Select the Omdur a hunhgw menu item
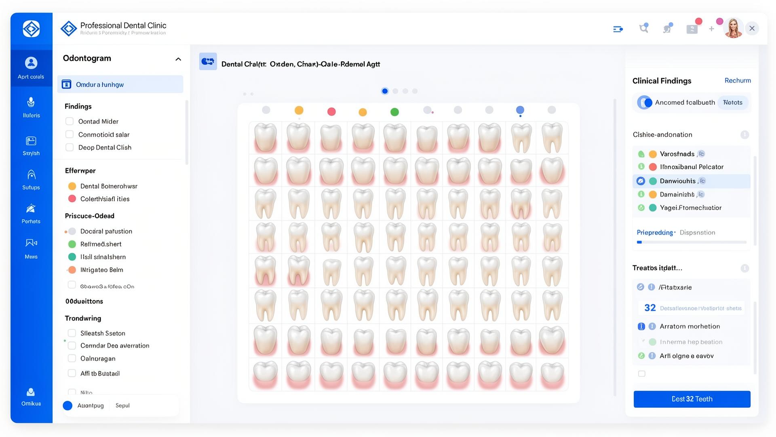Viewport: 776px width, 437px height. [120, 84]
